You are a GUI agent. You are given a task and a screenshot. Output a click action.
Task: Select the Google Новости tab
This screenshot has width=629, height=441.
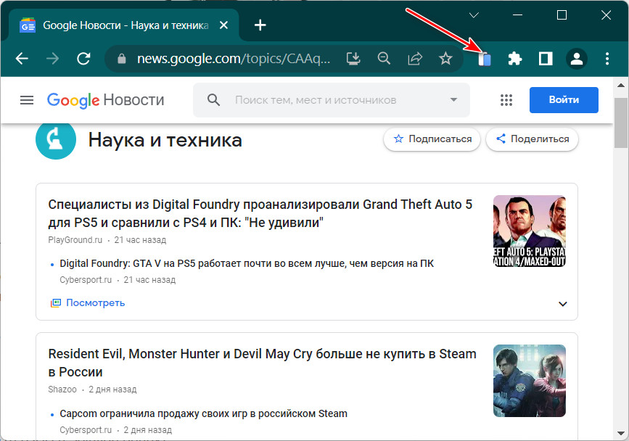[x=124, y=25]
